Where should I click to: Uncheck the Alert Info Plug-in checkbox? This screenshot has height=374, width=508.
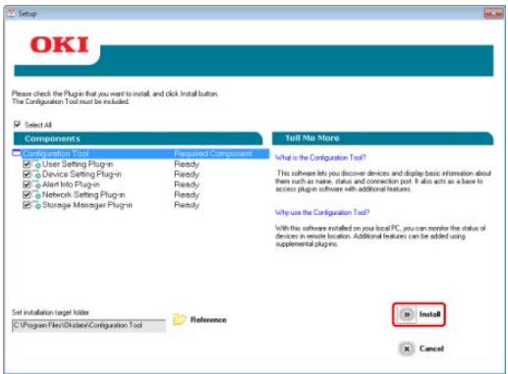(27, 185)
